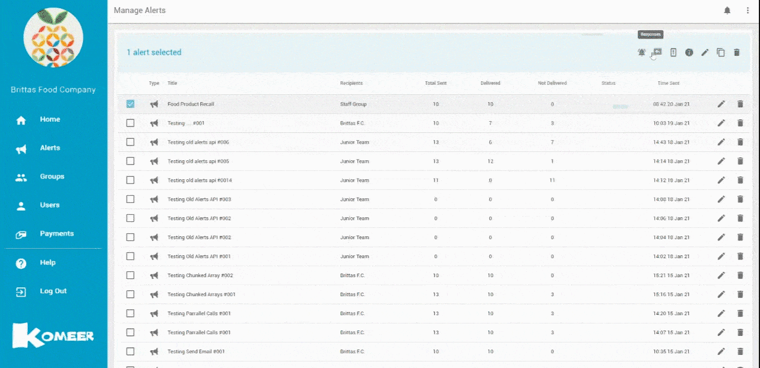Click the Komeer logo in sidebar
Viewport: 760px width, 368px height.
click(x=53, y=335)
